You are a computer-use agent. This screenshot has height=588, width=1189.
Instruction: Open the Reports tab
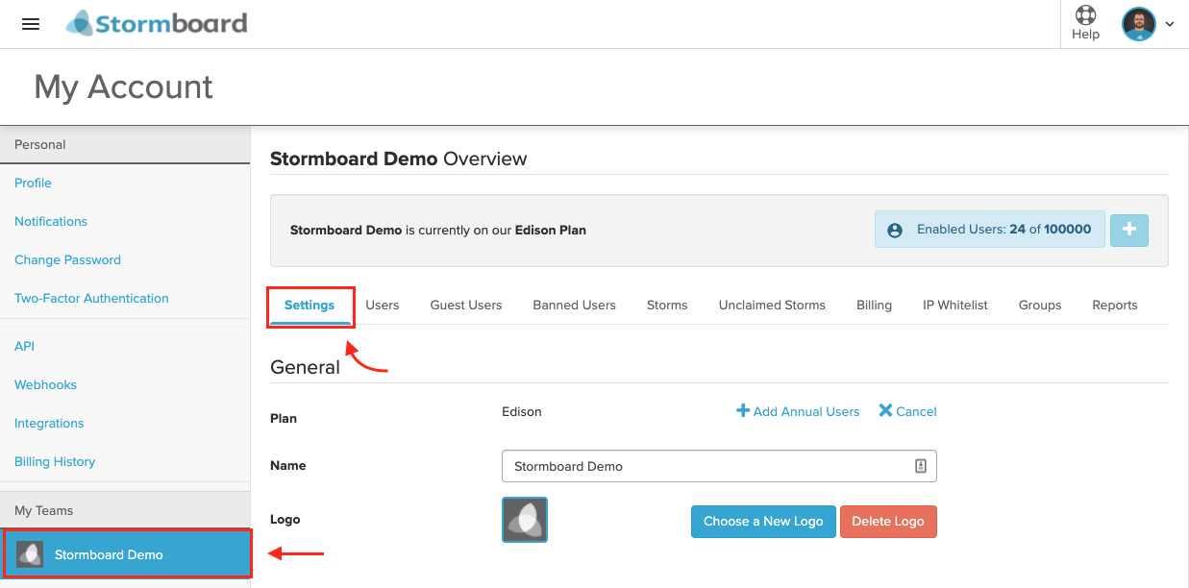(x=1115, y=306)
